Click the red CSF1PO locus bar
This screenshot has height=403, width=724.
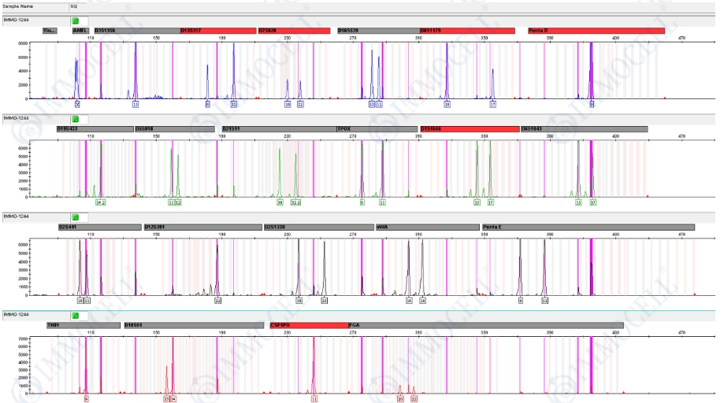pos(308,324)
